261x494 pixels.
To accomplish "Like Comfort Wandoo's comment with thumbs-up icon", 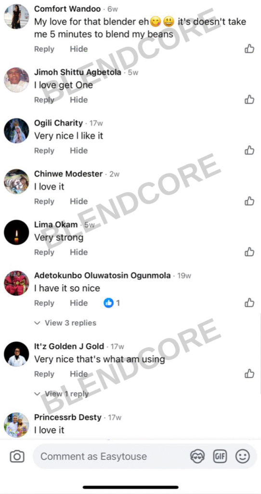I will (249, 49).
